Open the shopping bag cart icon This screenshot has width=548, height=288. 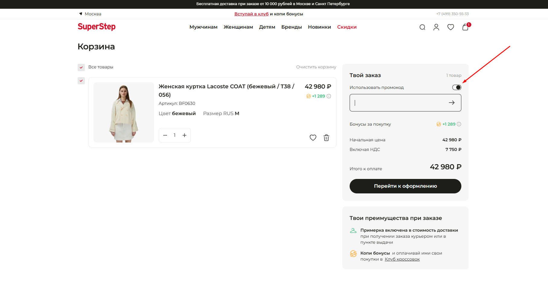466,27
